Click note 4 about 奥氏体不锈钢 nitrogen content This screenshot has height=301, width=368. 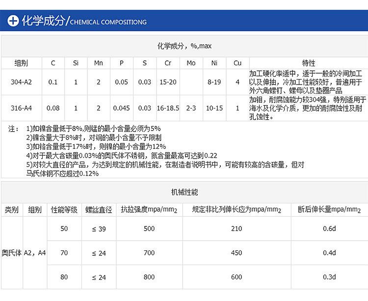tap(122, 156)
